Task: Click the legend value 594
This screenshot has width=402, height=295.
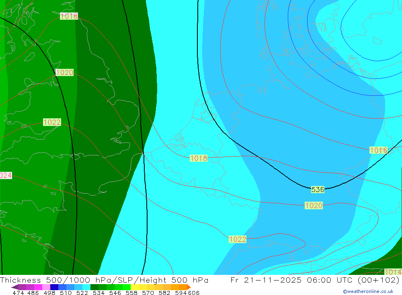Action: pos(181,293)
